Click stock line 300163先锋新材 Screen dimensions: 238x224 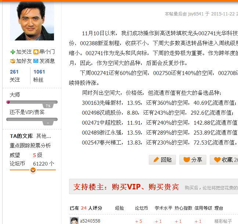coord(159,103)
